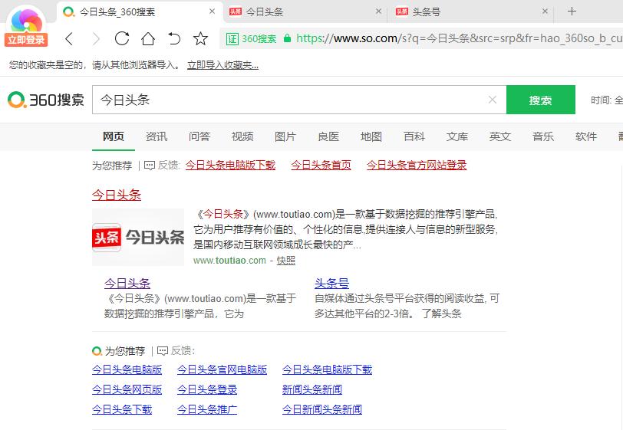Open the main 今日头条 result title
This screenshot has height=430, width=623.
pyautogui.click(x=117, y=195)
